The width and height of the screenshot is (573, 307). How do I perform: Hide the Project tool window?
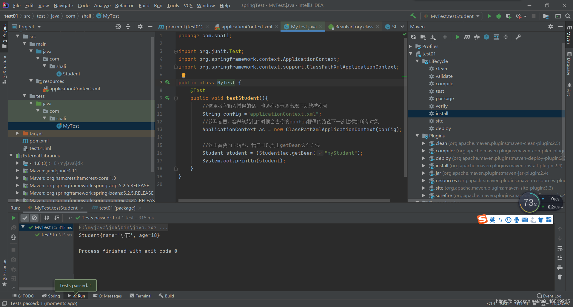pyautogui.click(x=150, y=27)
